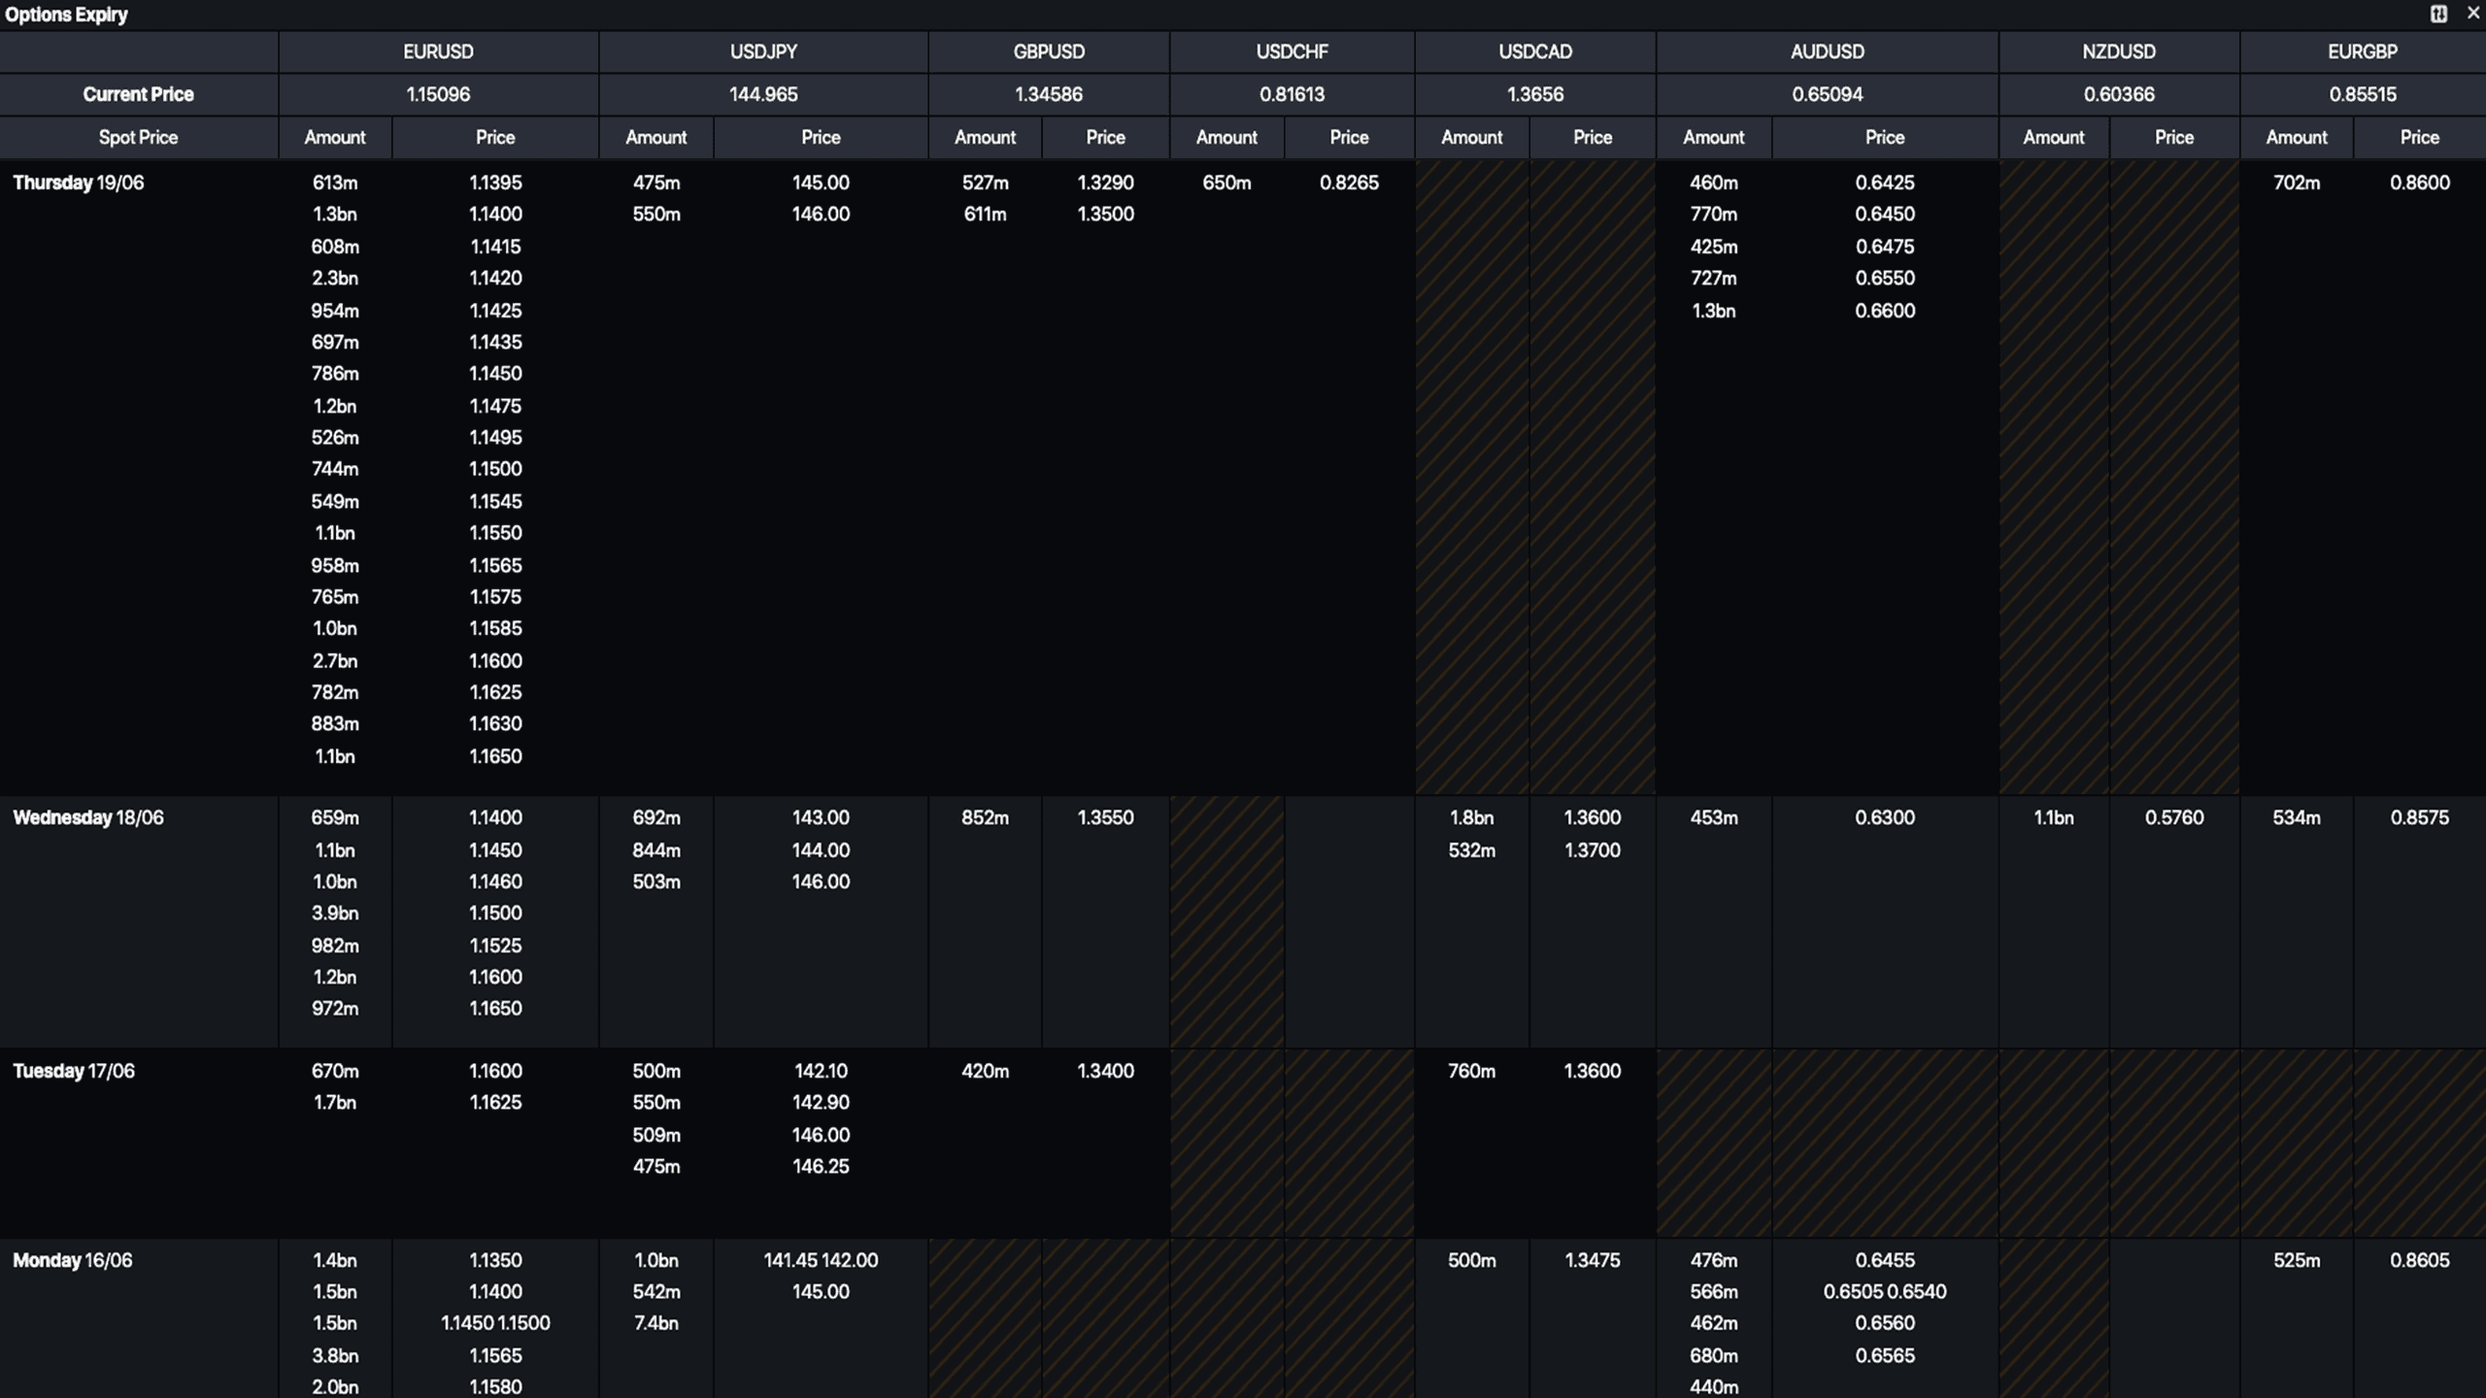Open the panel layout icon in title bar
This screenshot has height=1398, width=2486.
tap(2438, 14)
